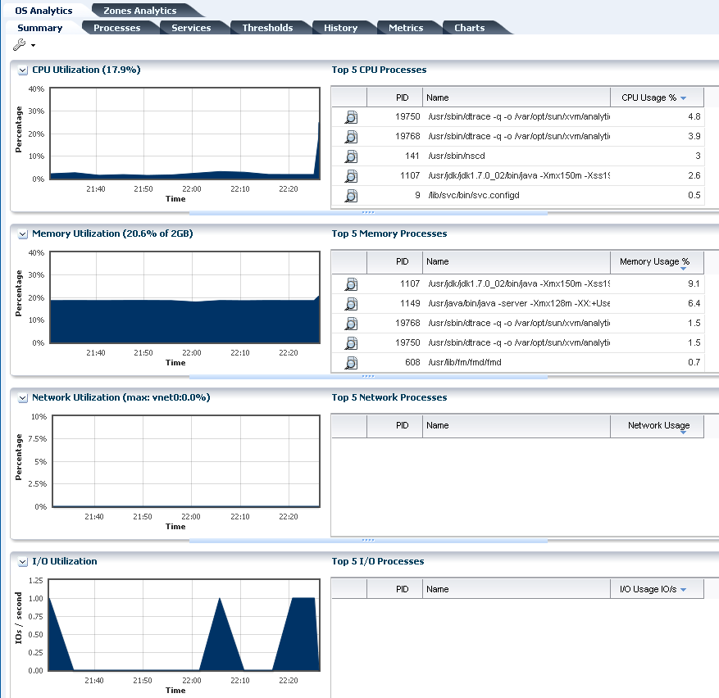Click Name header in I/O Processes table
The image size is (719, 698).
[x=516, y=589]
